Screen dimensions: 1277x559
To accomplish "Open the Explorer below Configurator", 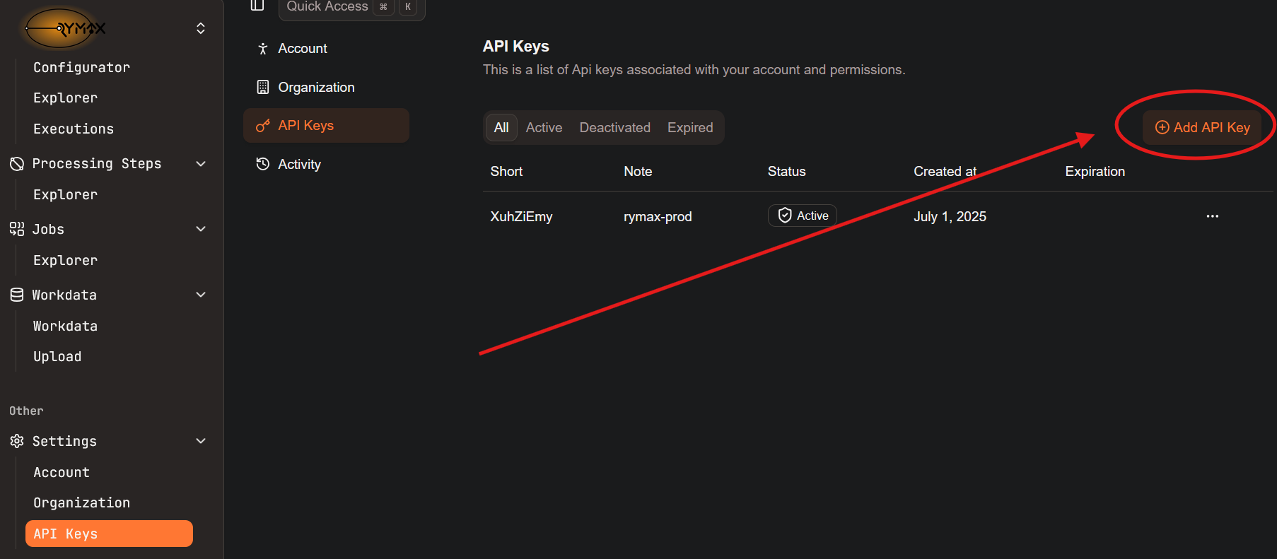I will 65,98.
